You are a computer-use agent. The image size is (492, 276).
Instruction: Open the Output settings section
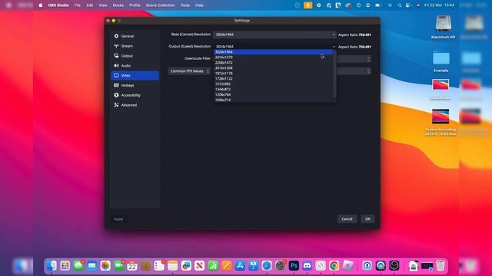(135, 56)
